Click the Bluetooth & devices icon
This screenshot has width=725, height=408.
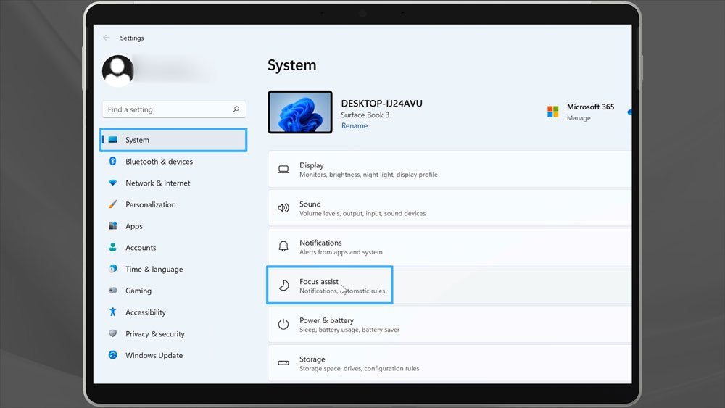[x=113, y=162]
